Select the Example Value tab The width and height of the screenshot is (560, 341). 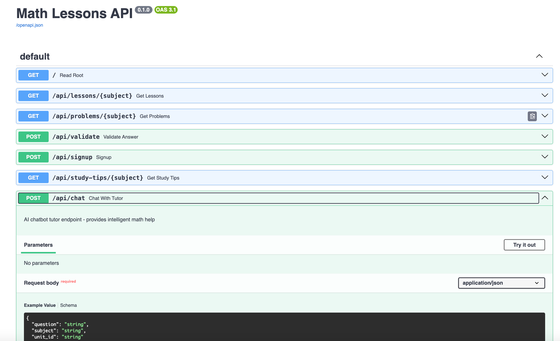(40, 305)
